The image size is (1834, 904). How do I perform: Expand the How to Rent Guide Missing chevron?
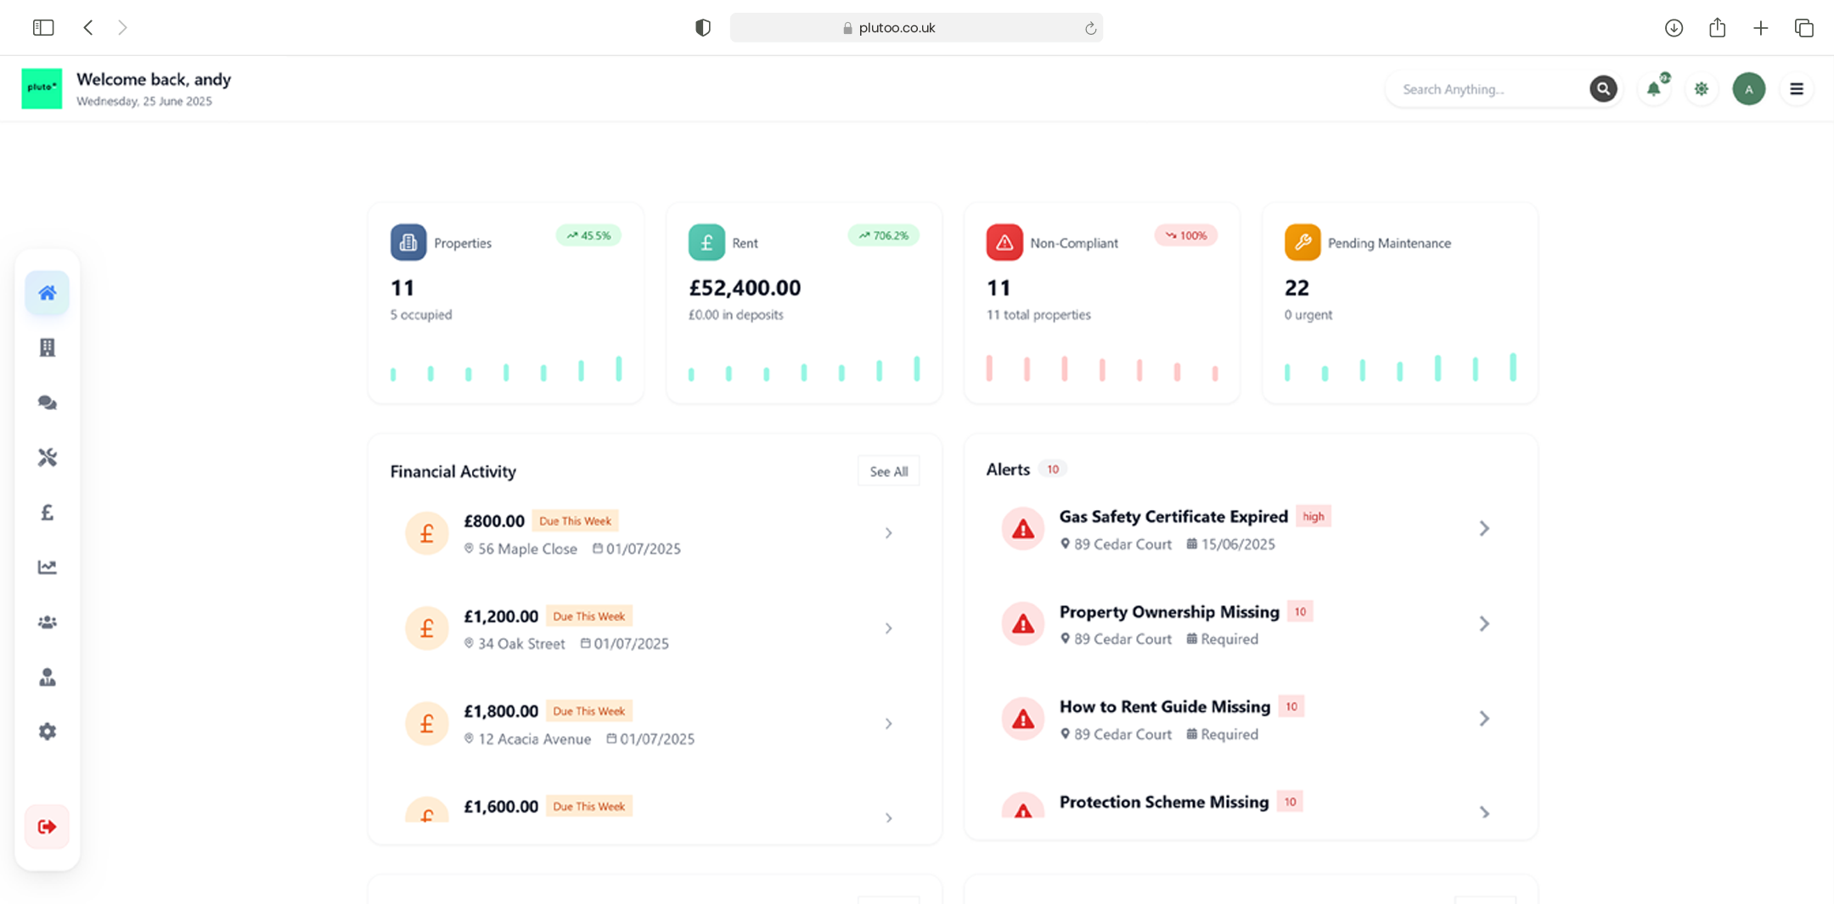1483,718
